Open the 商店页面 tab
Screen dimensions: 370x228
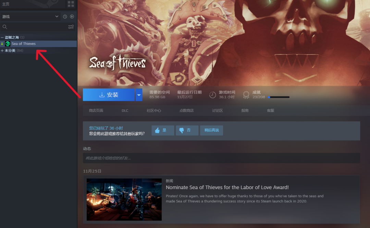[x=96, y=110]
